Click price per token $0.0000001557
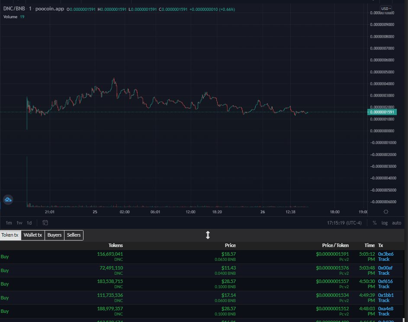This screenshot has height=322, width=408. click(332, 281)
